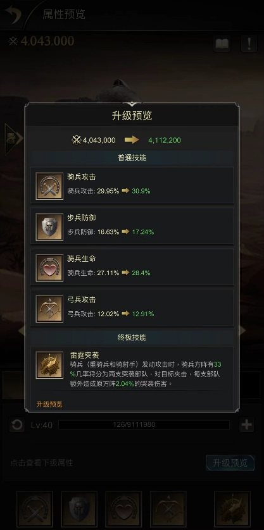Click bottom row heart horseshoe skill slot

[123, 508]
